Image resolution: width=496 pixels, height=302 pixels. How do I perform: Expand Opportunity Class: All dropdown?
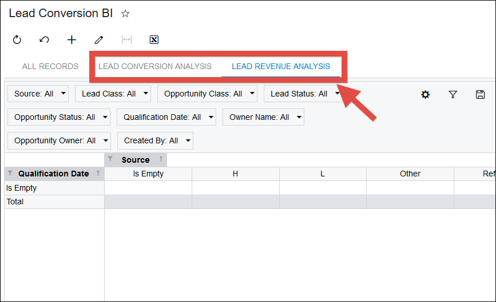tap(207, 94)
